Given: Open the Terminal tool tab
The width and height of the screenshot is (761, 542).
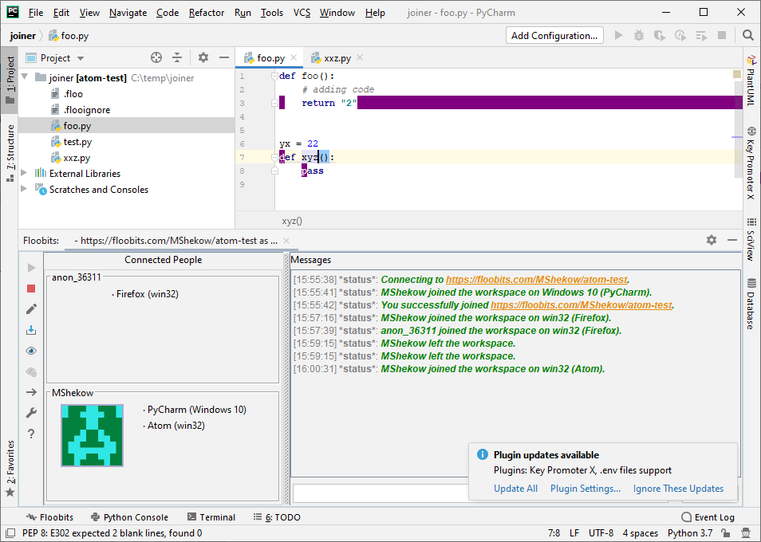Looking at the screenshot, I should coord(211,517).
